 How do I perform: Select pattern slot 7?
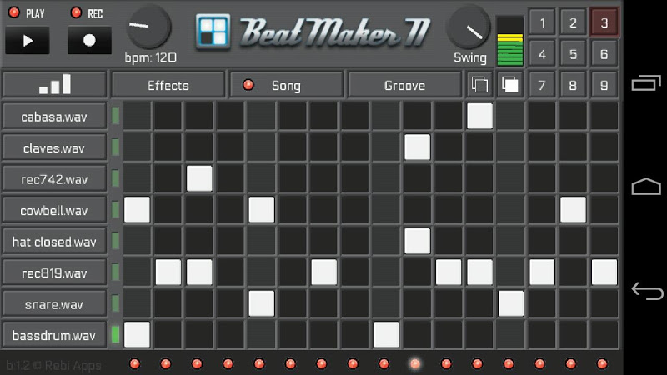tap(542, 86)
